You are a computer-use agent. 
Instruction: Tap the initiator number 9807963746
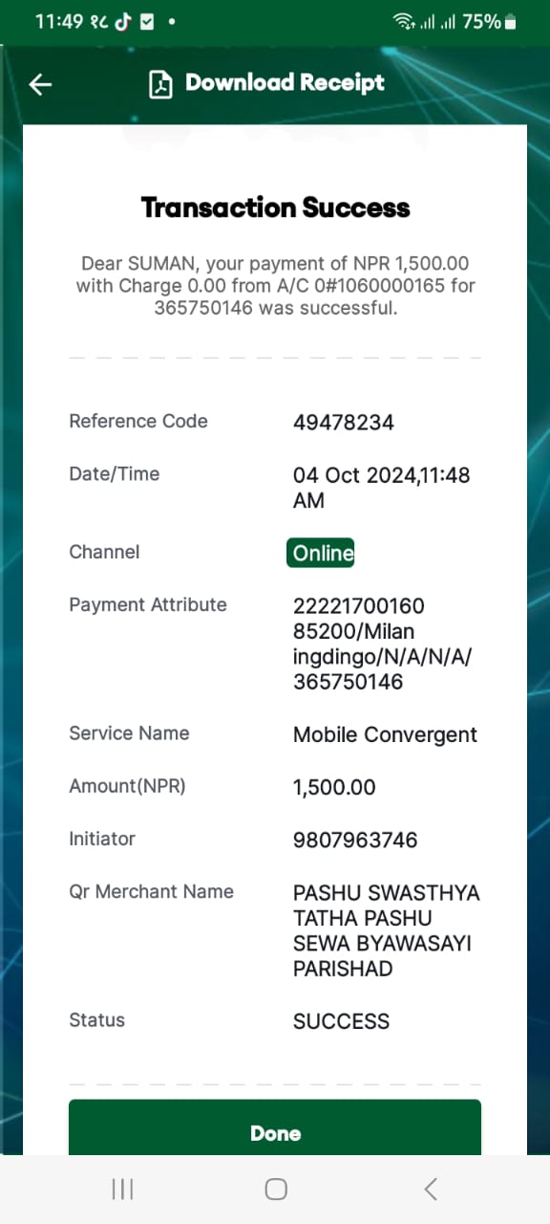(355, 841)
